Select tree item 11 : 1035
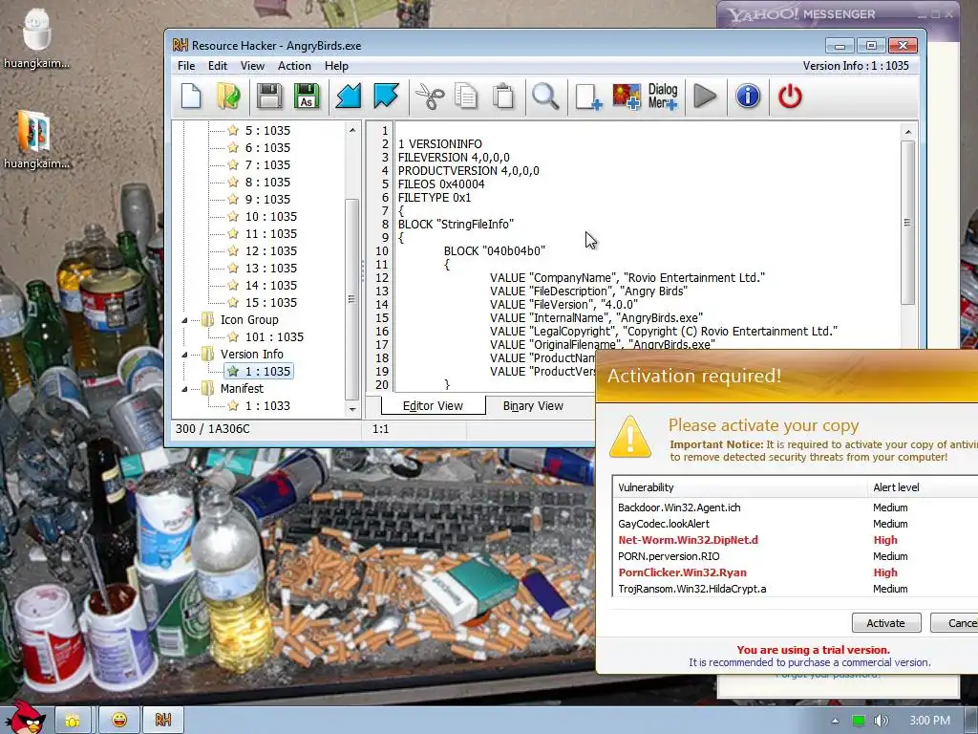This screenshot has height=734, width=978. 270,233
